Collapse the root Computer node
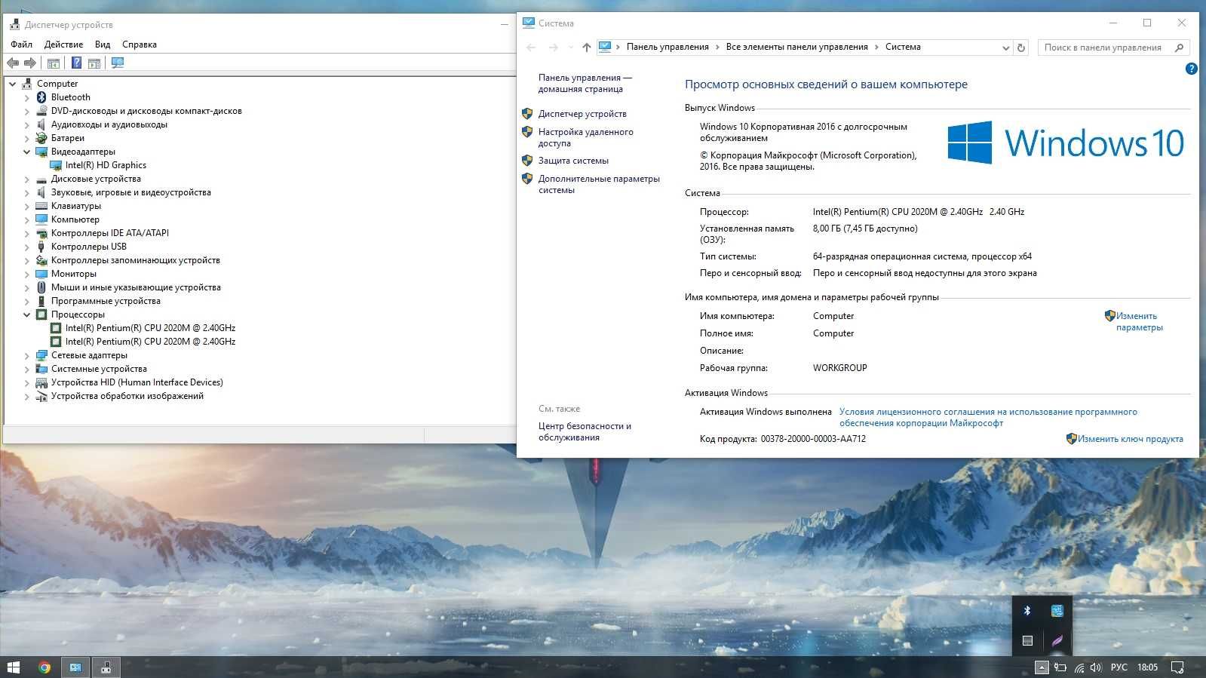This screenshot has height=678, width=1206. click(x=13, y=84)
